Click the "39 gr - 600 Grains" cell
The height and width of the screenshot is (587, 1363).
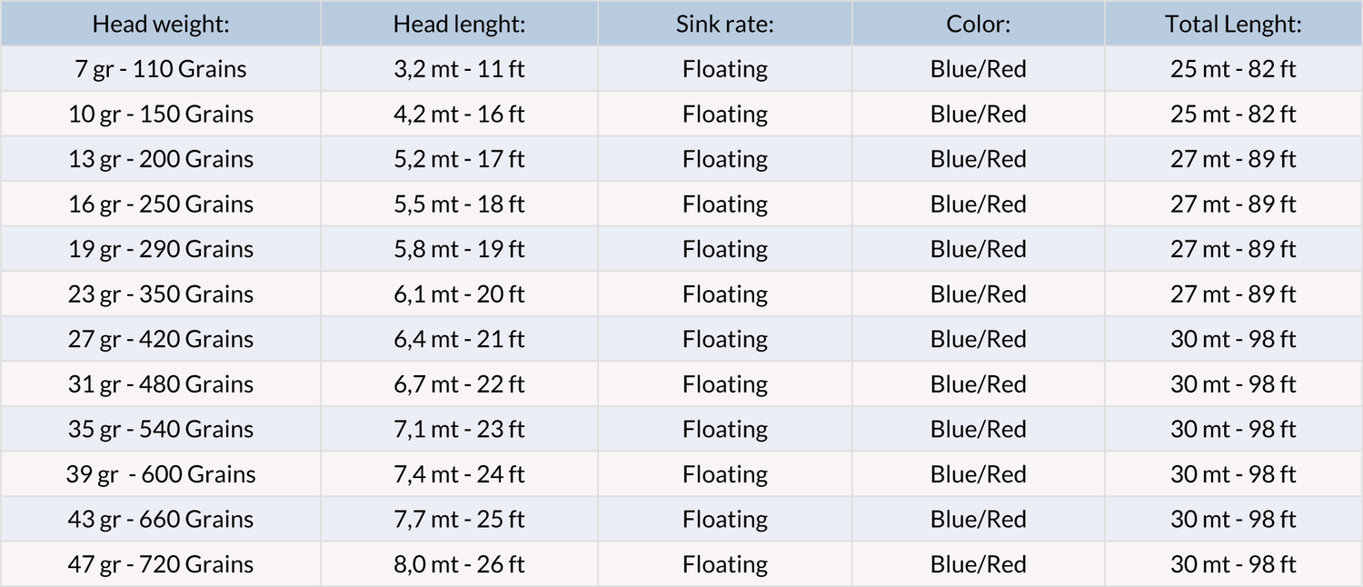[x=161, y=474]
